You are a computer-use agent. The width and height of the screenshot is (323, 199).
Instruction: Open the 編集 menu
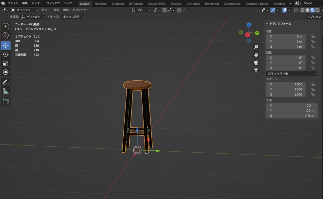(25, 3)
